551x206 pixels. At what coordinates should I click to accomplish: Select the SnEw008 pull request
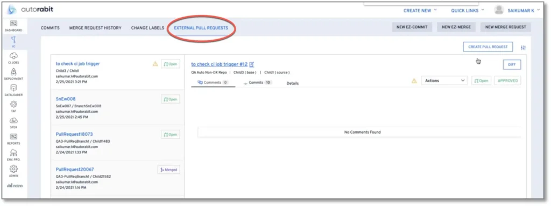click(x=66, y=99)
